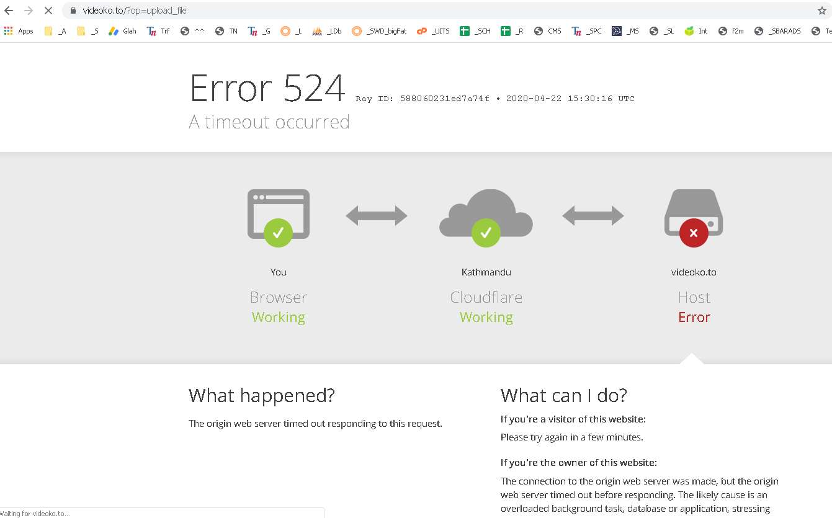View site info via the padlock icon

point(73,11)
